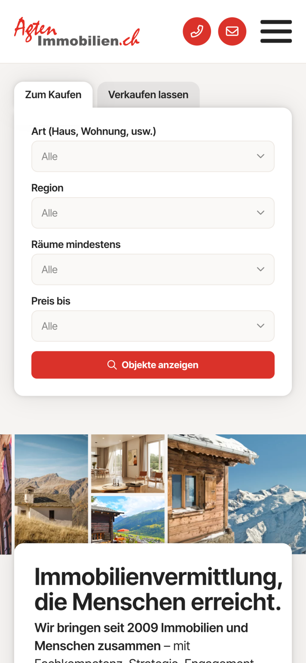Click the magnifier icon in the search button
Viewport: 306px width, 663px height.
coord(112,365)
